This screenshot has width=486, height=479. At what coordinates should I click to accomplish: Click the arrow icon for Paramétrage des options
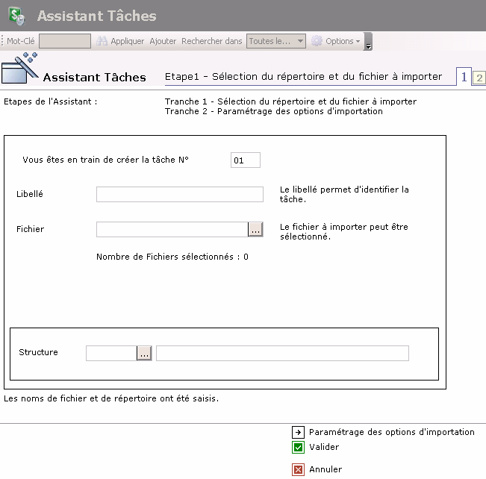(298, 432)
